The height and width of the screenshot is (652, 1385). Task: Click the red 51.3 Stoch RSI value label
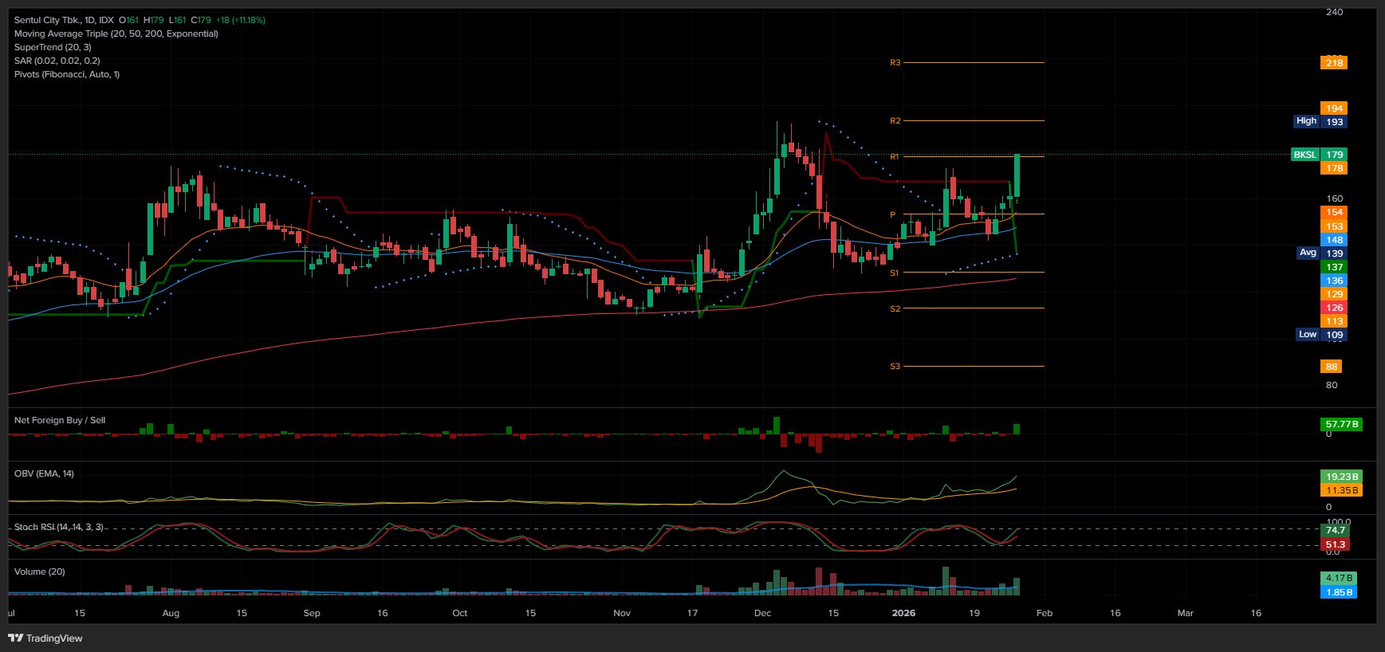pyautogui.click(x=1335, y=544)
